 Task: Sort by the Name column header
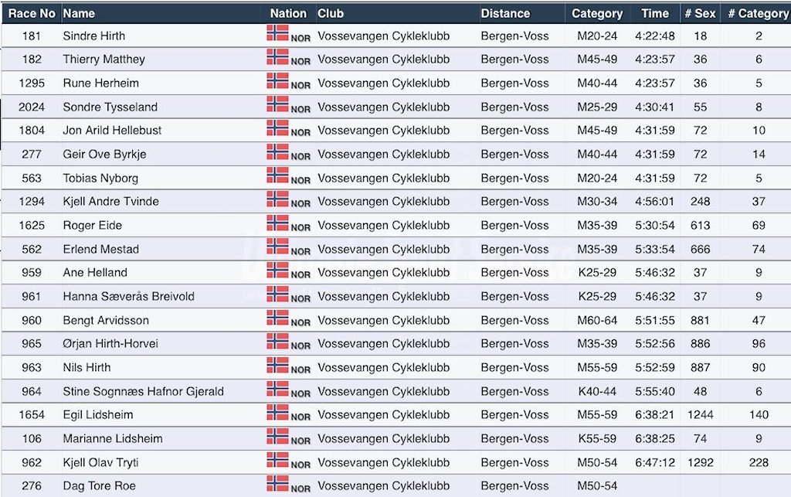79,14
